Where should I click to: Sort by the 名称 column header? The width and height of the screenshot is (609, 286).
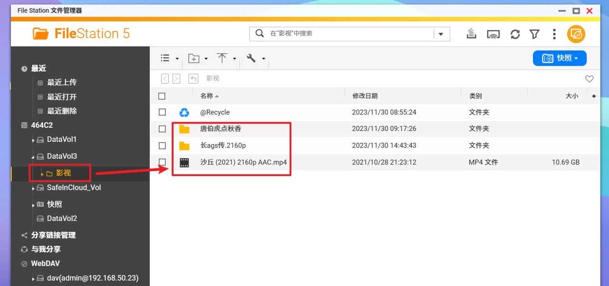pyautogui.click(x=206, y=96)
